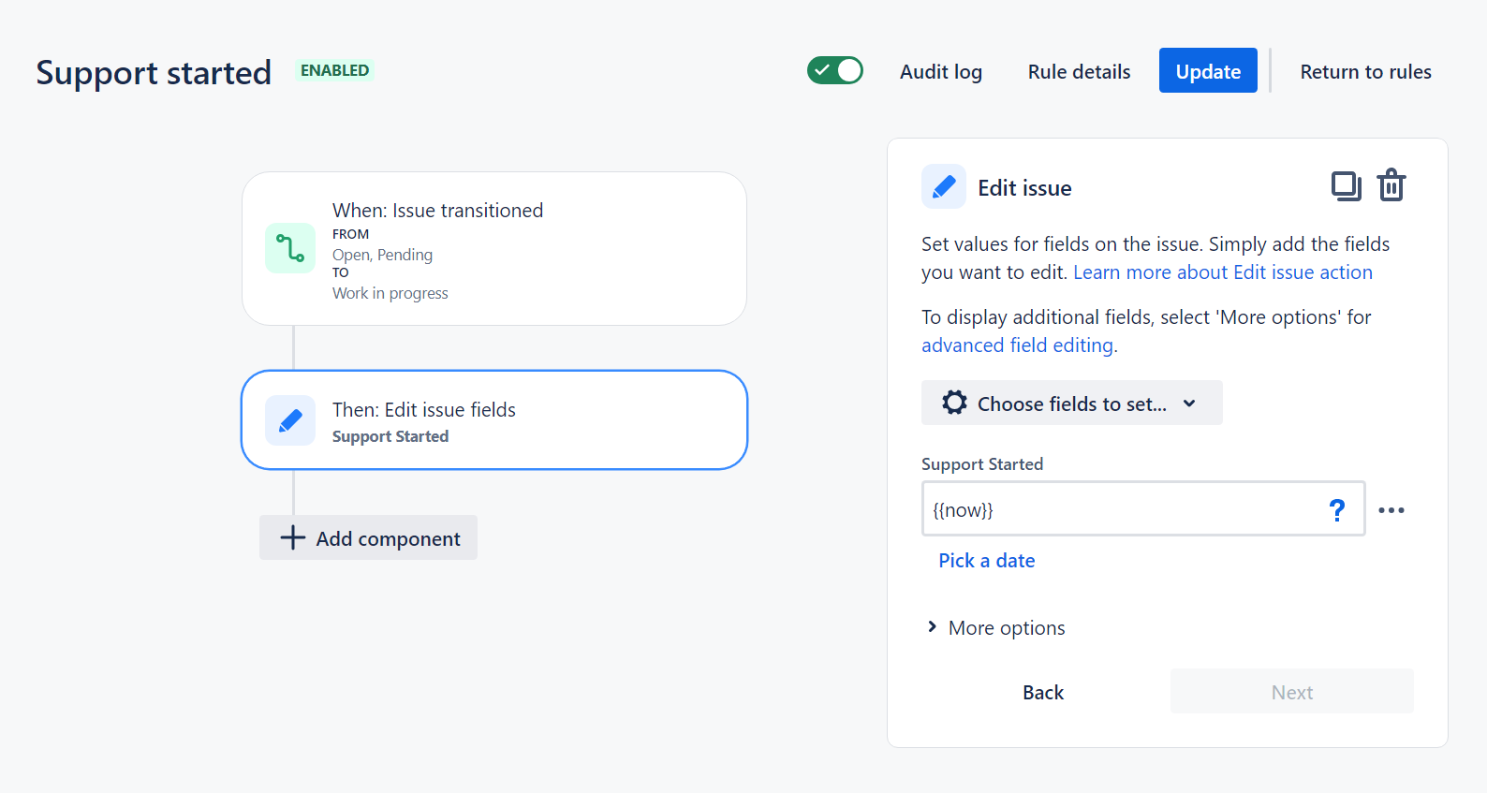This screenshot has height=793, width=1487.
Task: Toggle the rule enabled switch off
Action: [x=835, y=71]
